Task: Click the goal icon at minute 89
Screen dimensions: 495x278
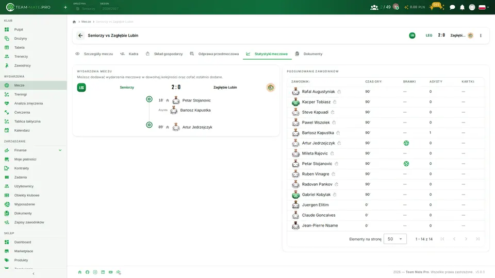Action: pyautogui.click(x=150, y=125)
